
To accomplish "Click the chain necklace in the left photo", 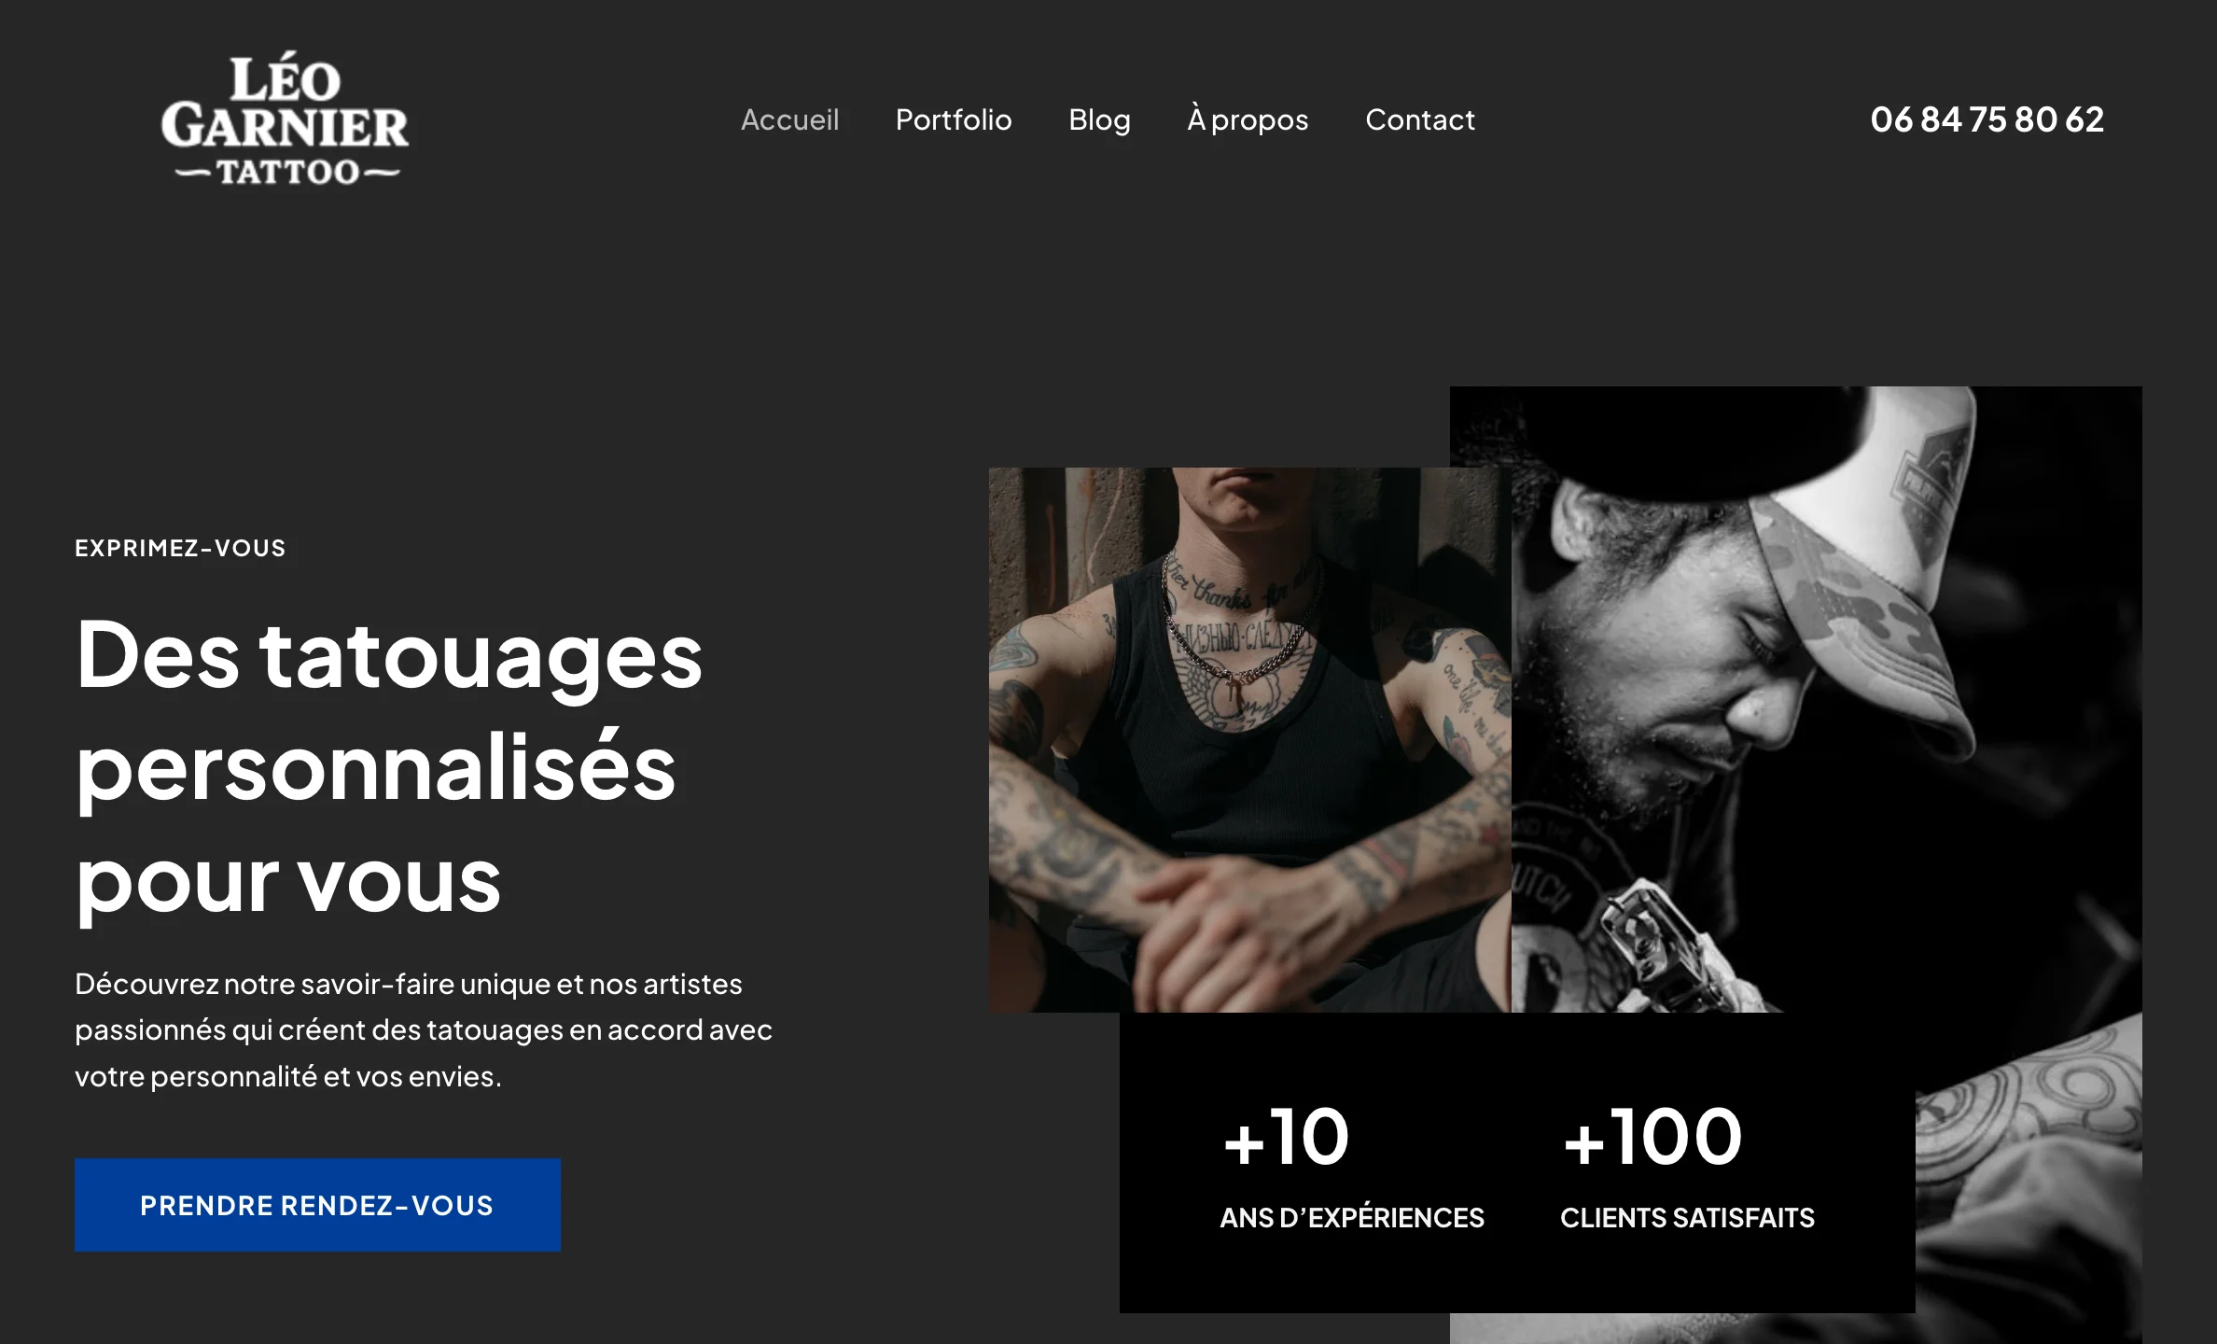I will click(x=1236, y=635).
